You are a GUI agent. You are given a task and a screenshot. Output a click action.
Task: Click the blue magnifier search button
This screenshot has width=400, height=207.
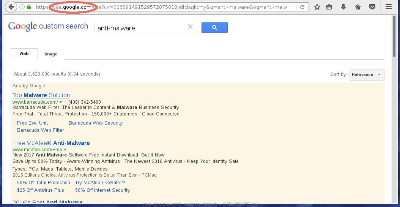pyautogui.click(x=214, y=28)
